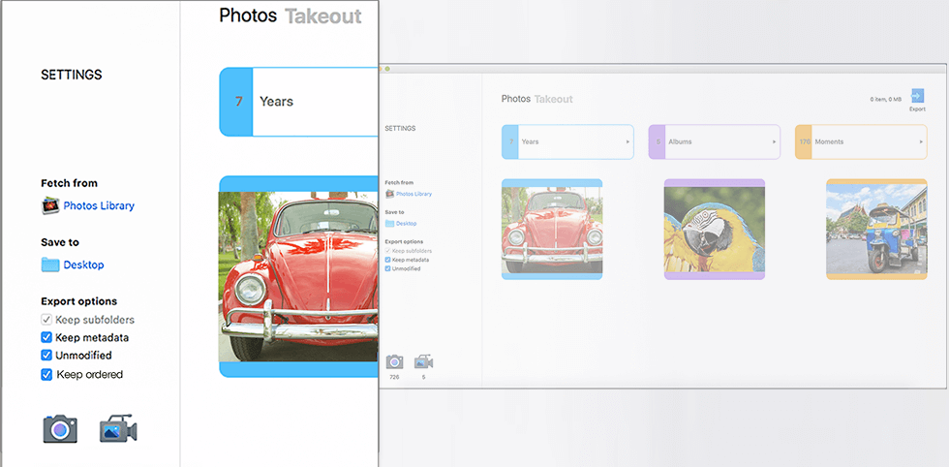This screenshot has height=467, width=949.
Task: Expand the Years arrow in the small window
Action: click(x=628, y=141)
